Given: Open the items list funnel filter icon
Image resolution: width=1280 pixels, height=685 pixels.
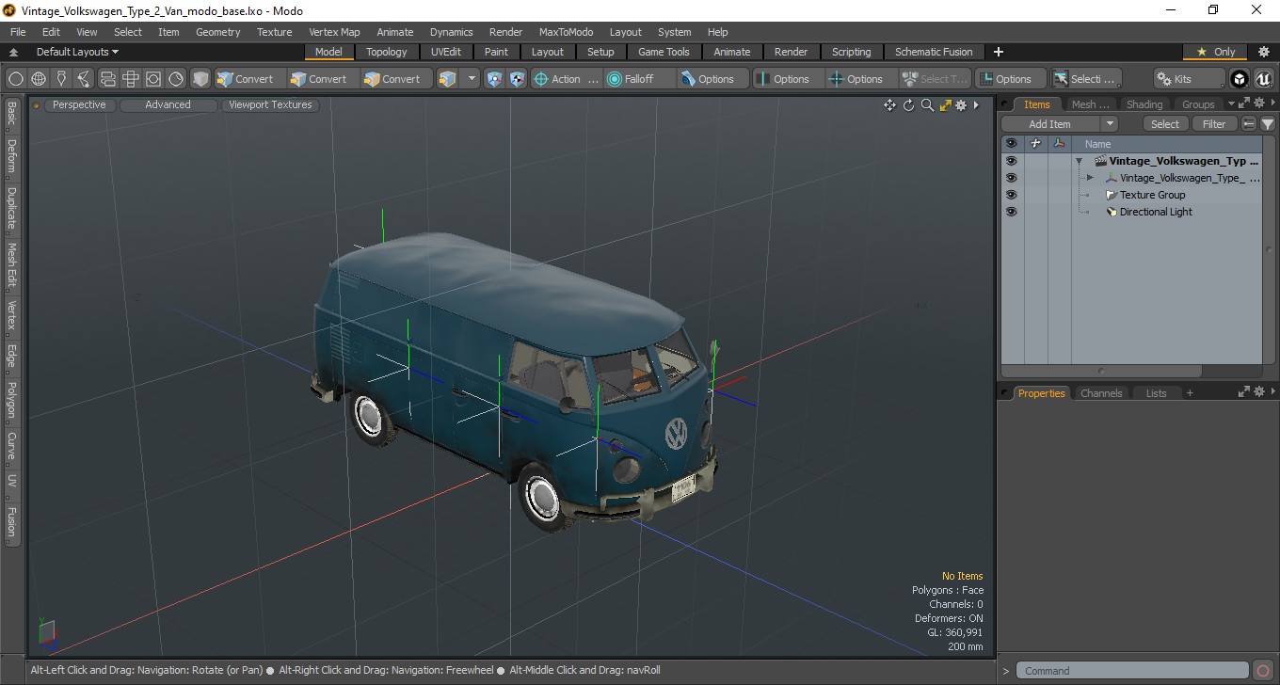Looking at the screenshot, I should tap(1268, 124).
